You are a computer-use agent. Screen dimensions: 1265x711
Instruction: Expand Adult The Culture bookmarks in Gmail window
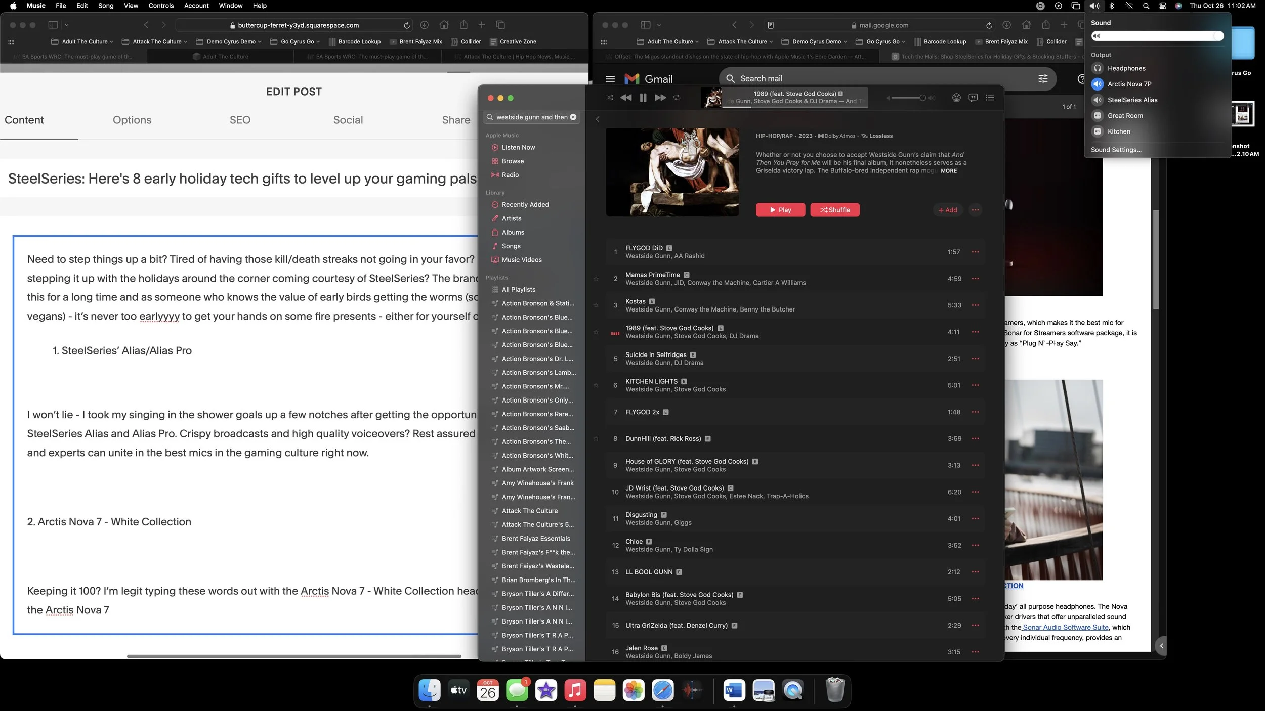tap(667, 42)
